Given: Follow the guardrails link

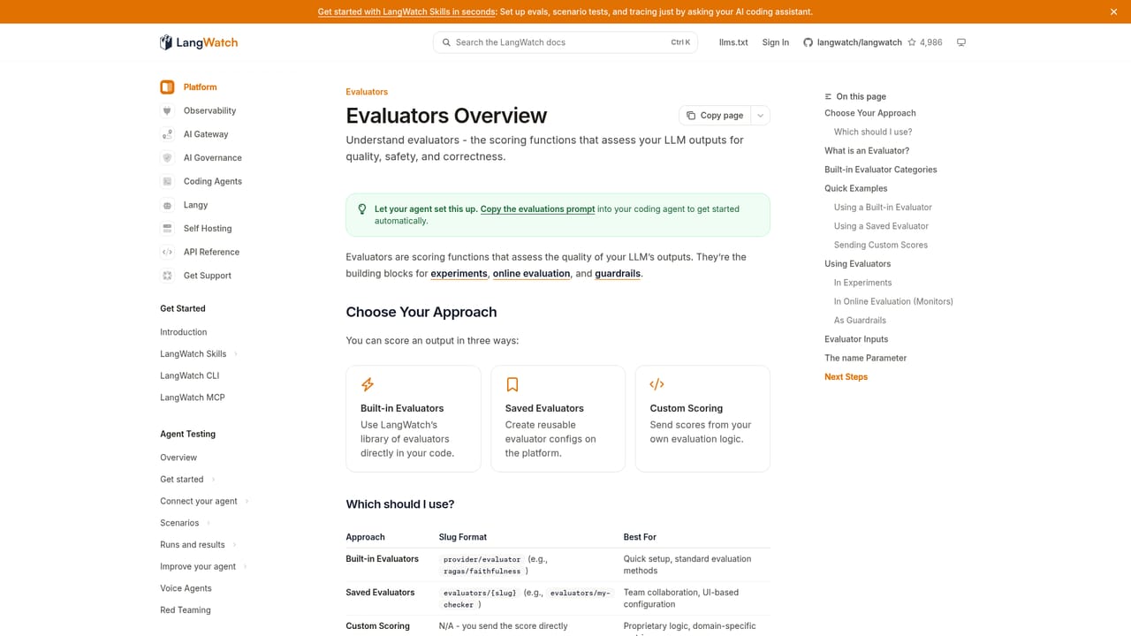Looking at the screenshot, I should pyautogui.click(x=618, y=274).
